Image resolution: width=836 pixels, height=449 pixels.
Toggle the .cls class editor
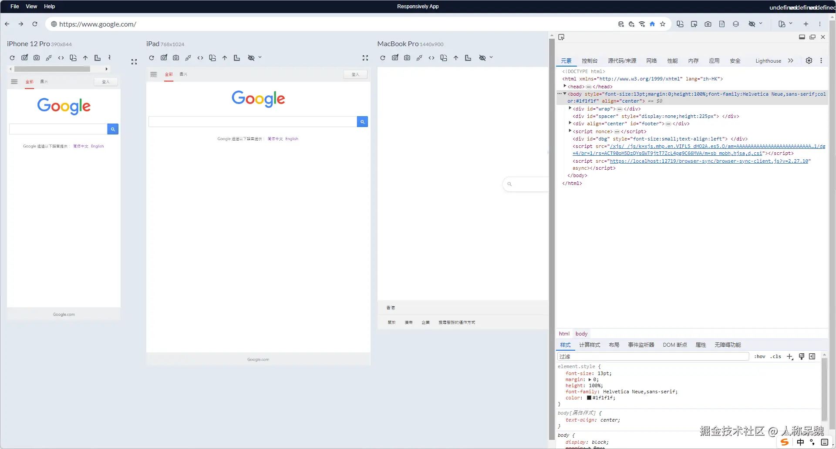pyautogui.click(x=775, y=356)
